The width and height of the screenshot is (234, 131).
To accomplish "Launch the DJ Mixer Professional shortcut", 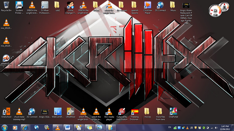I will [45, 8].
